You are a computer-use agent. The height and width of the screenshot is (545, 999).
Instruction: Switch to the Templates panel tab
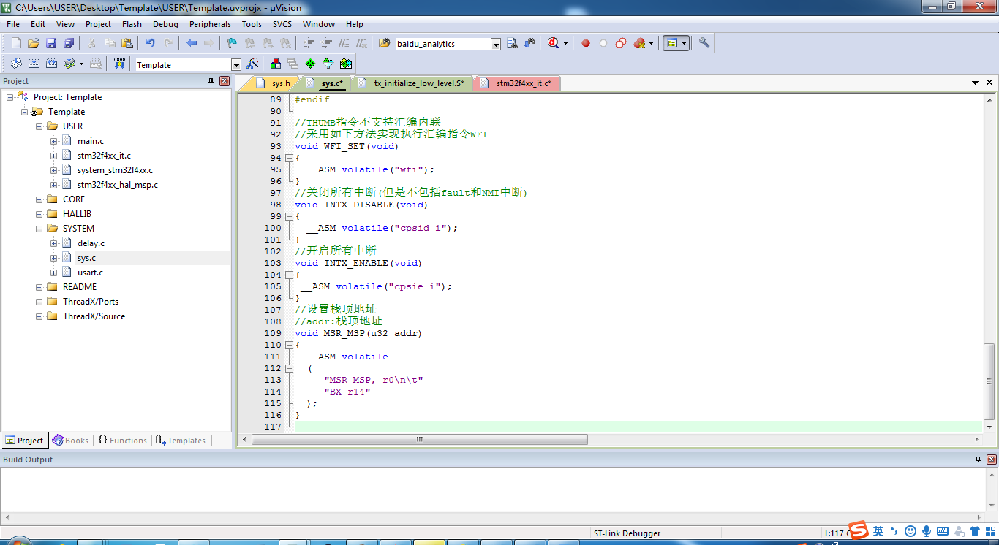(181, 441)
